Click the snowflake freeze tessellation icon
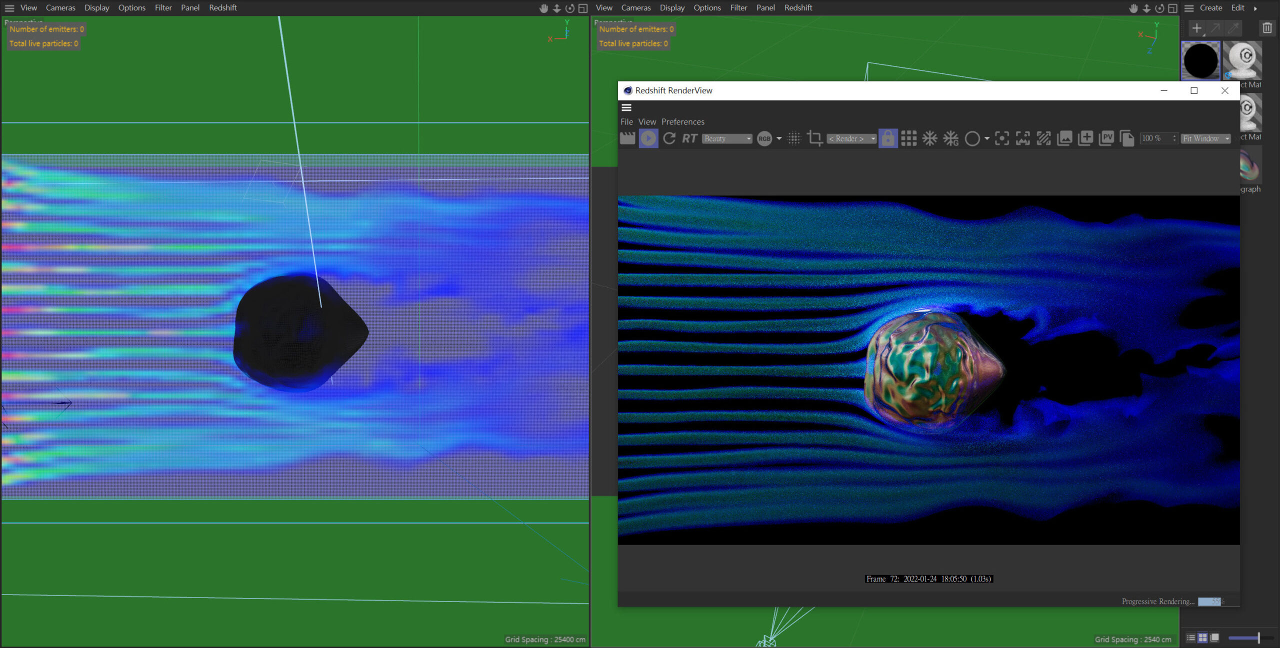Screen dimensions: 1280x648 (x=929, y=138)
